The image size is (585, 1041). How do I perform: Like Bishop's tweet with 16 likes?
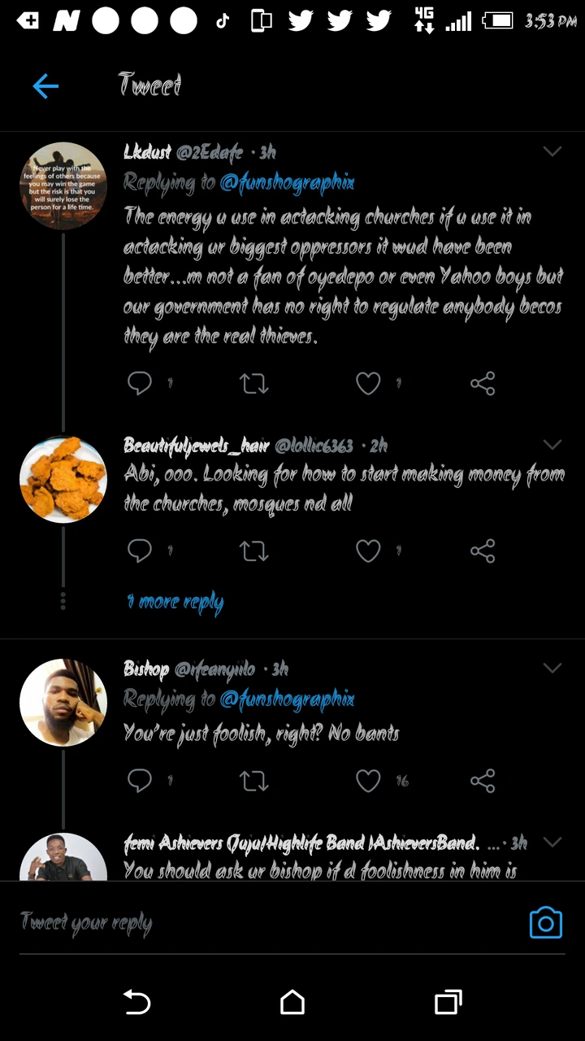[x=368, y=781]
